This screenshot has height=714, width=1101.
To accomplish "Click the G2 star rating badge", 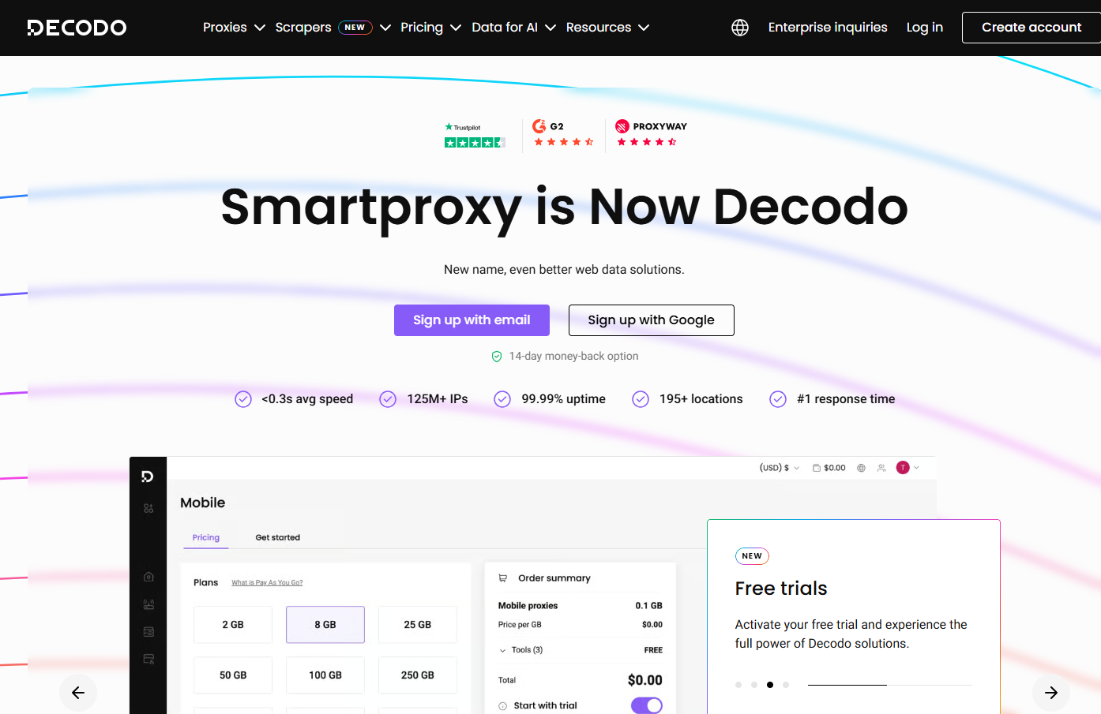I will 563,133.
